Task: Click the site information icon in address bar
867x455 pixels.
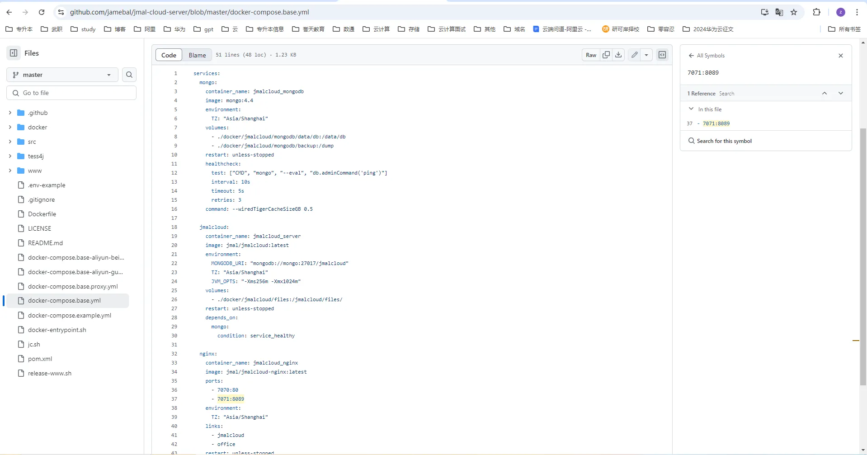Action: click(x=61, y=12)
